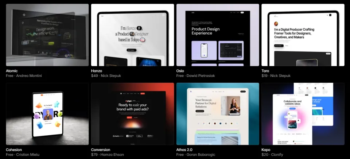View the Cohesion template thumbnail
The image size is (350, 159).
click(x=47, y=114)
